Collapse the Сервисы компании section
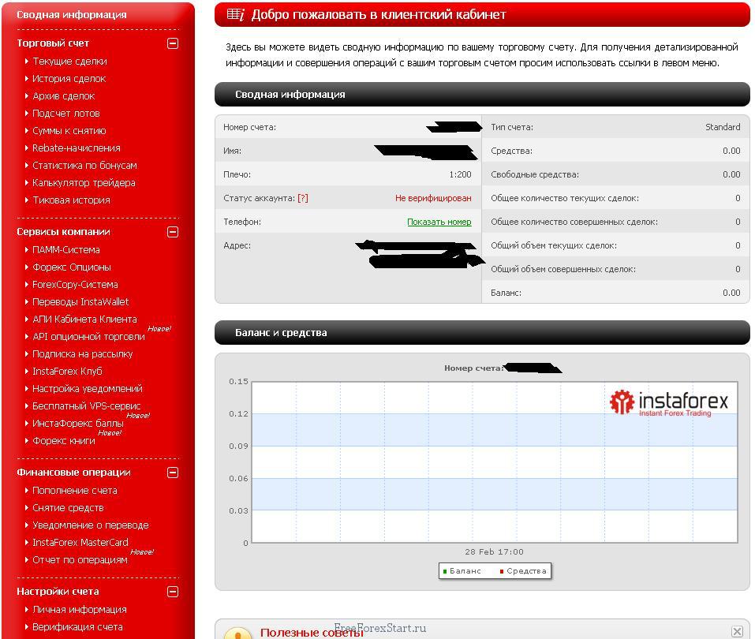The width and height of the screenshot is (755, 639). tap(173, 232)
